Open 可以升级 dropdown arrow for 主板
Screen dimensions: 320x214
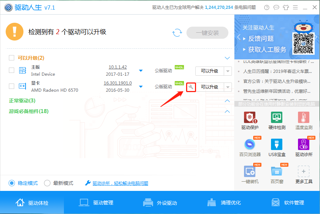click(228, 71)
